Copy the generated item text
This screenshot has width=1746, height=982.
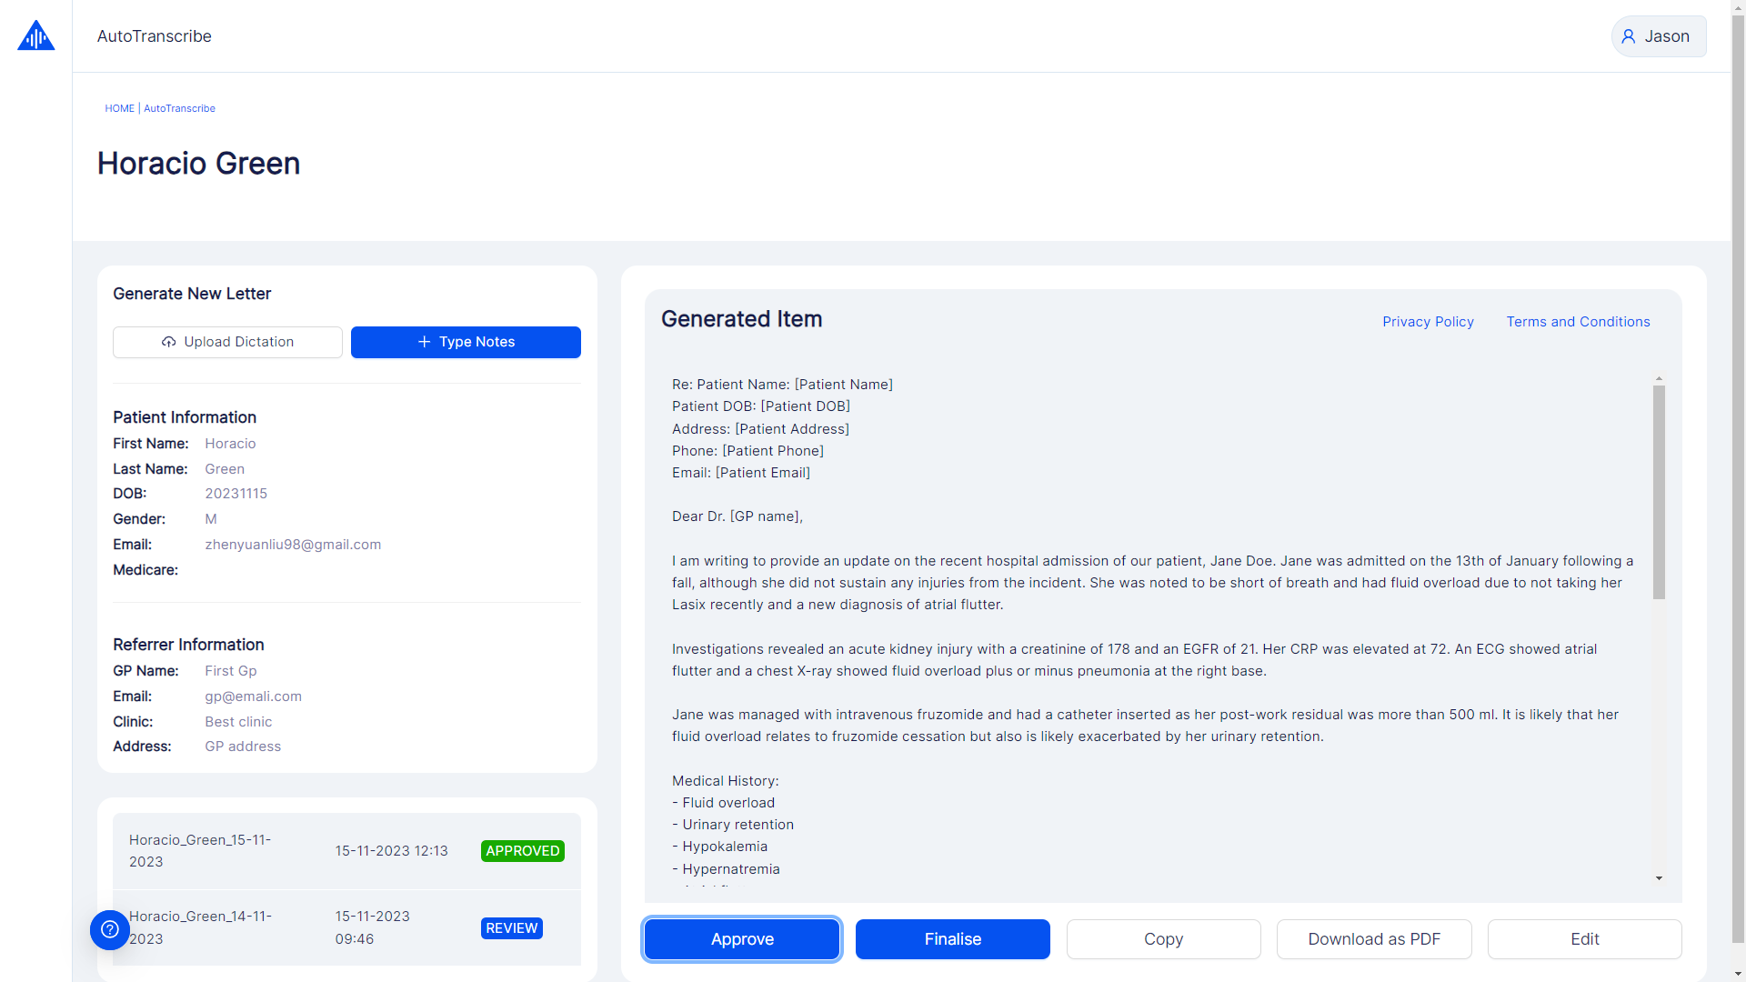(x=1163, y=939)
